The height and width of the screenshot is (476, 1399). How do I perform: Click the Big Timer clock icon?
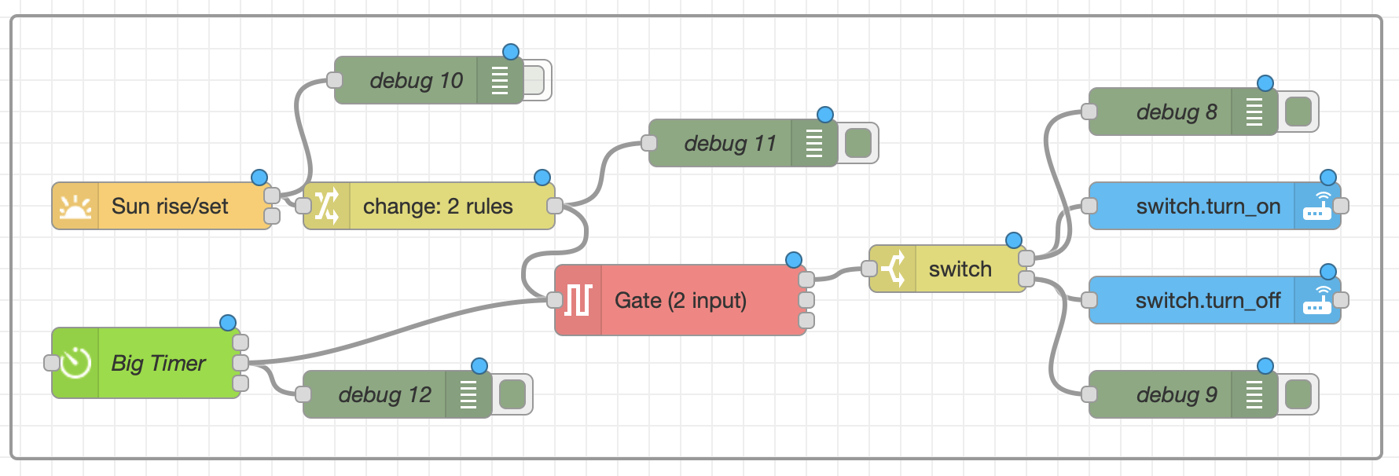click(x=76, y=363)
